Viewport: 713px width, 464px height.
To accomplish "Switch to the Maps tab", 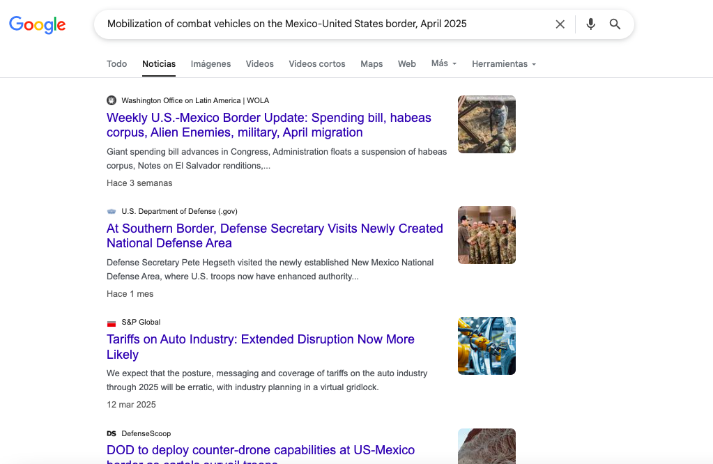I will [371, 64].
